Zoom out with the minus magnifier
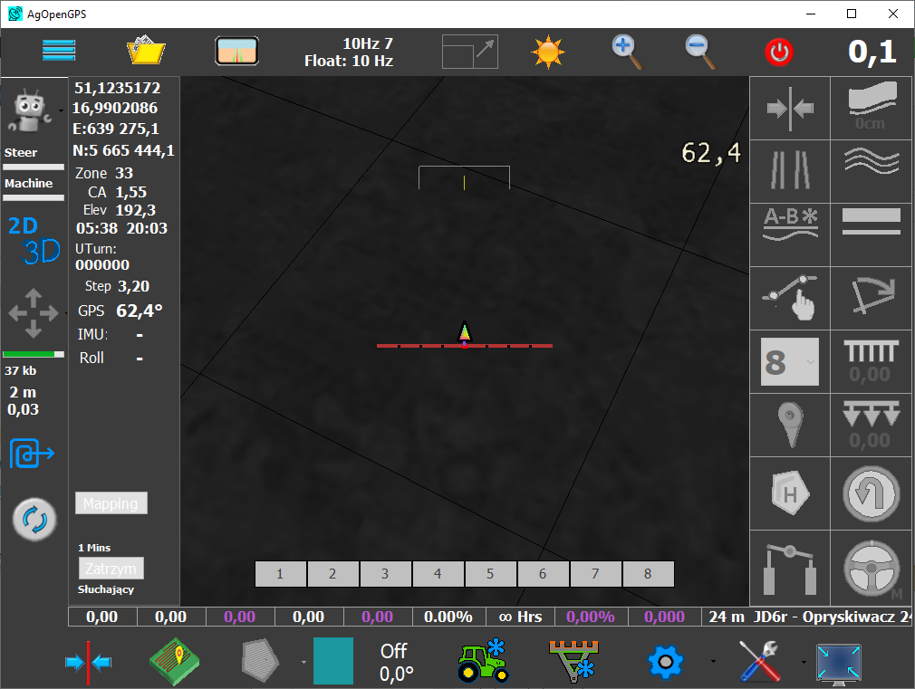This screenshot has height=689, width=915. pos(700,52)
